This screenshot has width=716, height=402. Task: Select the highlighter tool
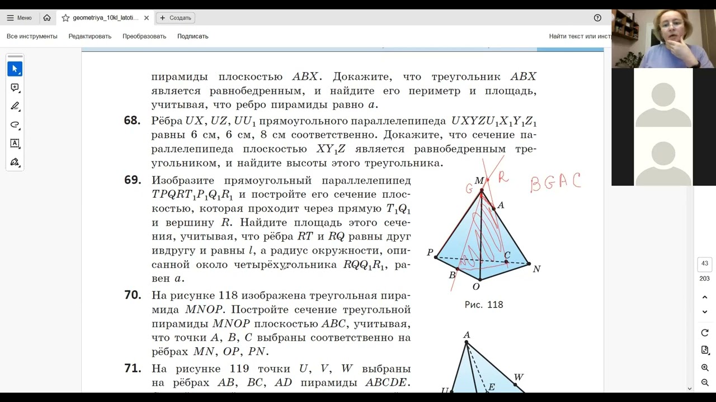(15, 106)
